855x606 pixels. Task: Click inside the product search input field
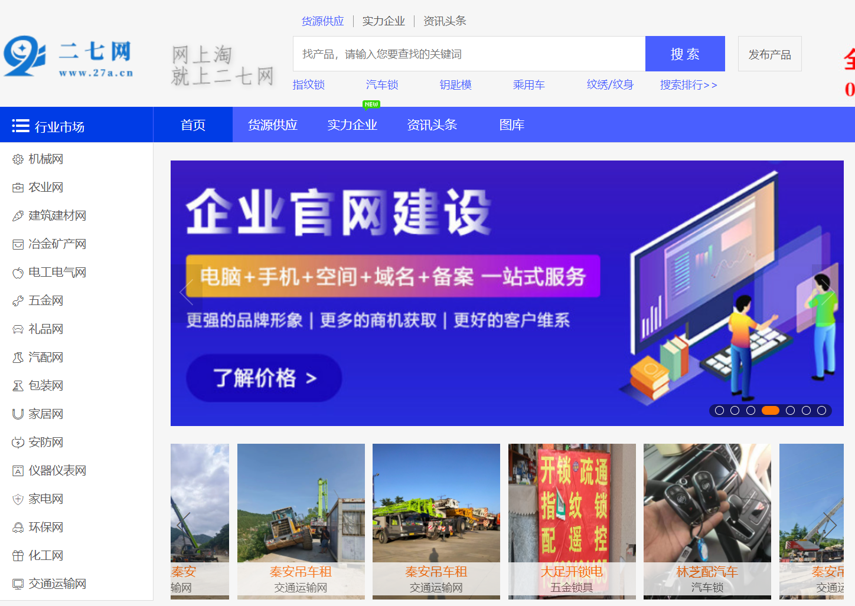click(x=466, y=54)
